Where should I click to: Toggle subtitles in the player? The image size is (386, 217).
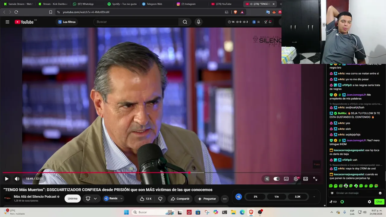click(286, 179)
